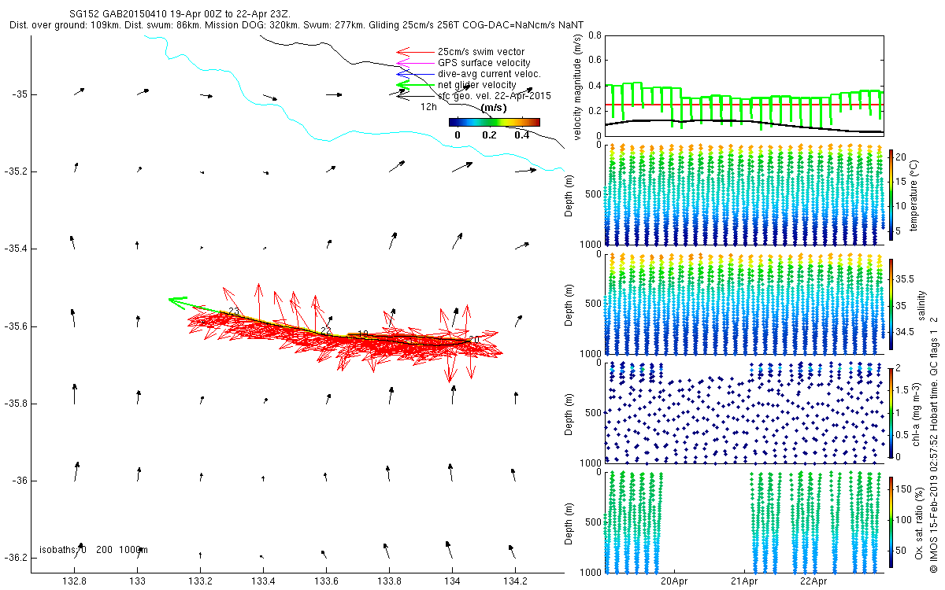Select the legend text '25cm/s swim vector'
945x590 pixels.
click(481, 52)
